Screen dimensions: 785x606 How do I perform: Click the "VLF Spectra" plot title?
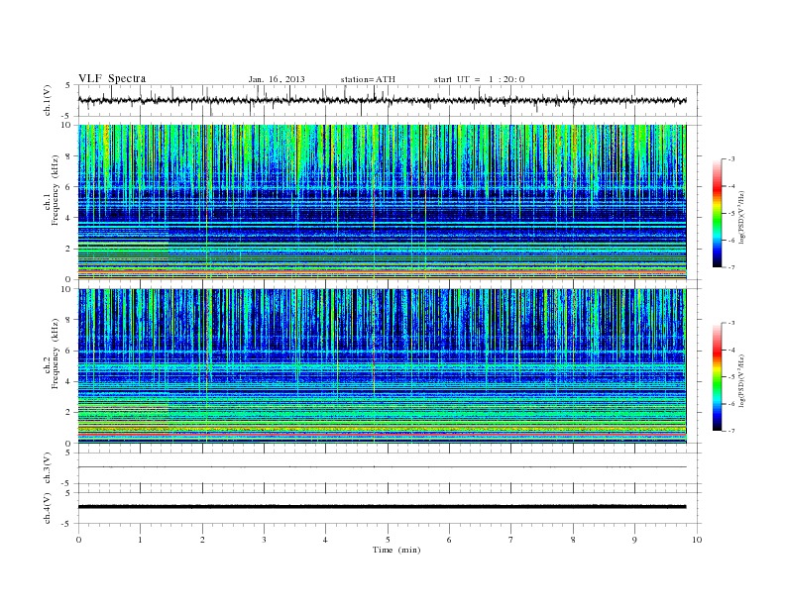pyautogui.click(x=112, y=78)
